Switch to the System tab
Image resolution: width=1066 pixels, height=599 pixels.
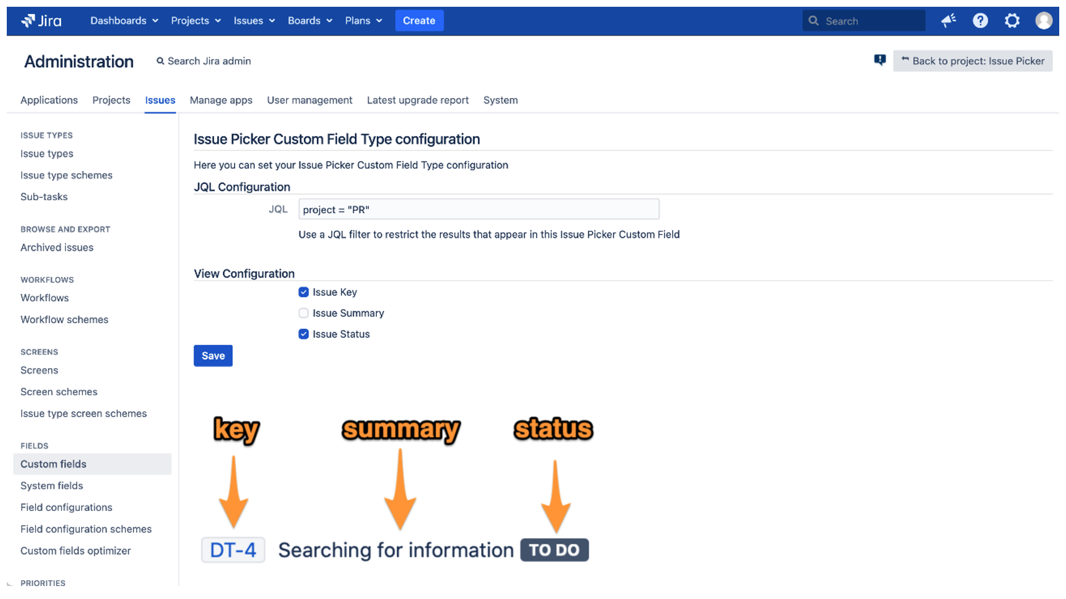[500, 100]
